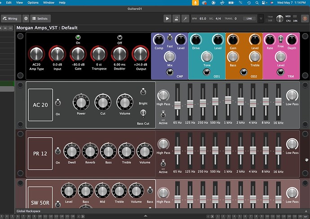310x219 pixels.
Task: Flip the AC 20 On switch
Action: [58, 103]
